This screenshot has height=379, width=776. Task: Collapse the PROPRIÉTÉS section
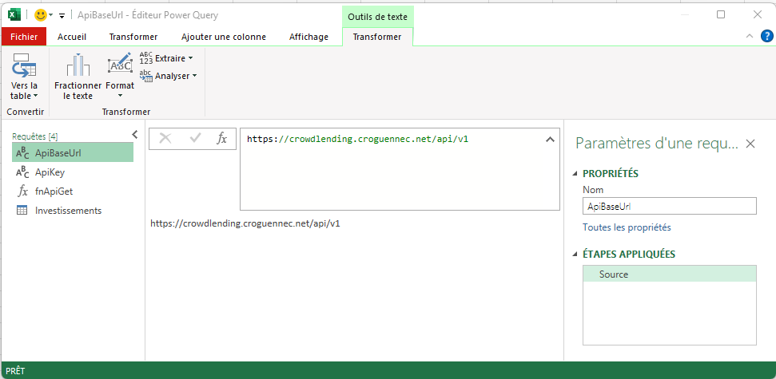[575, 173]
